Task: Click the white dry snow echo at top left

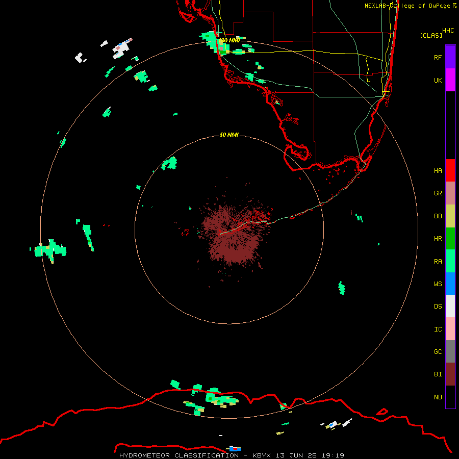Action: (x=121, y=48)
